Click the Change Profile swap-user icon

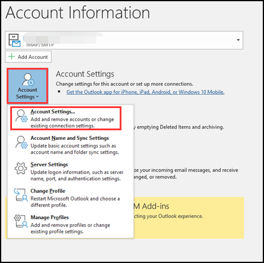[x=20, y=195]
